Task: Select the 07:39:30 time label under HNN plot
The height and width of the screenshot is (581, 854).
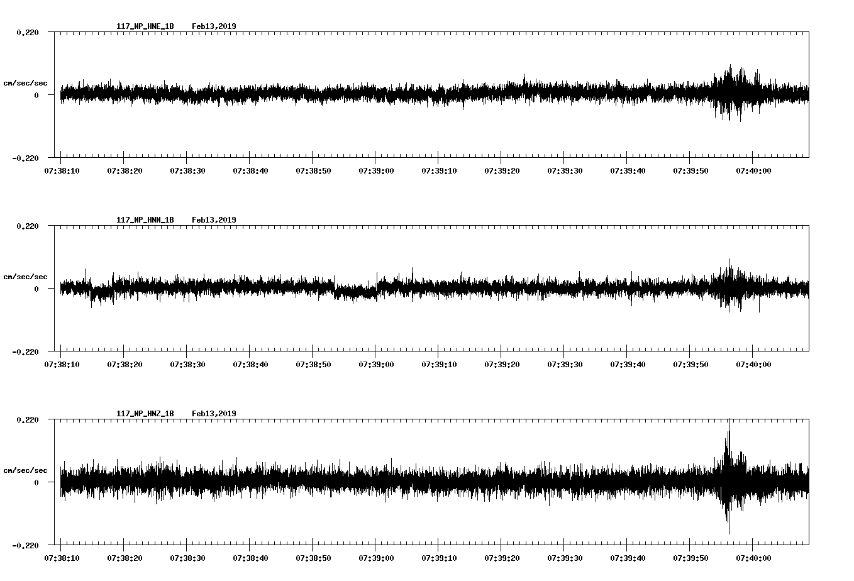Action: point(565,364)
